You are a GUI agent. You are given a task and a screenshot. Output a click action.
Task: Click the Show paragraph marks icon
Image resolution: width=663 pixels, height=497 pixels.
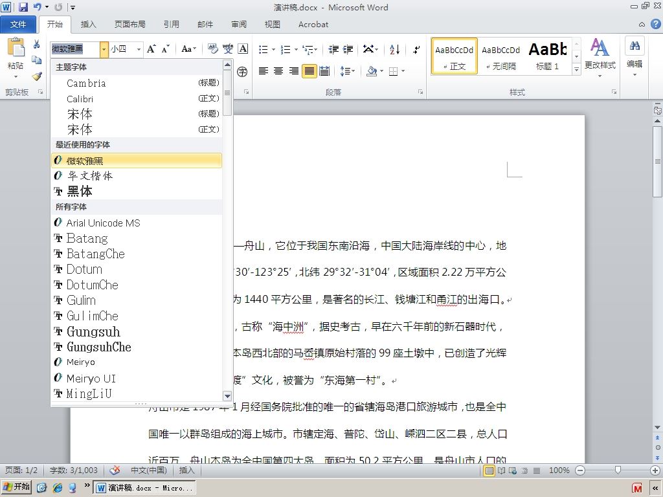tap(416, 49)
